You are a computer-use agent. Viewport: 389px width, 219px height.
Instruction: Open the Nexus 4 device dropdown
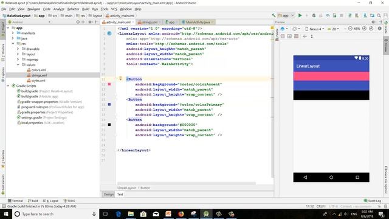coord(314,29)
